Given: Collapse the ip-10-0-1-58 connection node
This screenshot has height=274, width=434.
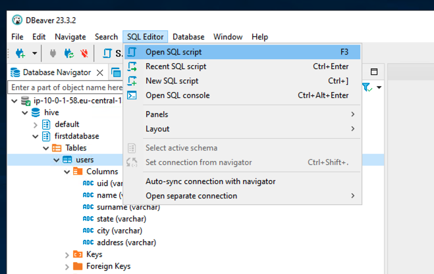Looking at the screenshot, I should click(14, 101).
